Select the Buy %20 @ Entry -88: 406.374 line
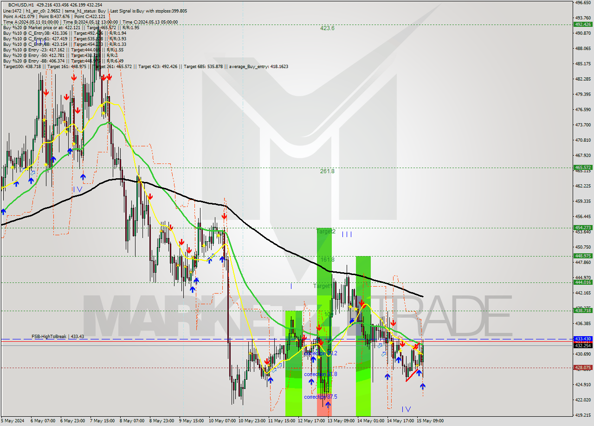The height and width of the screenshot is (426, 594). [x=63, y=61]
